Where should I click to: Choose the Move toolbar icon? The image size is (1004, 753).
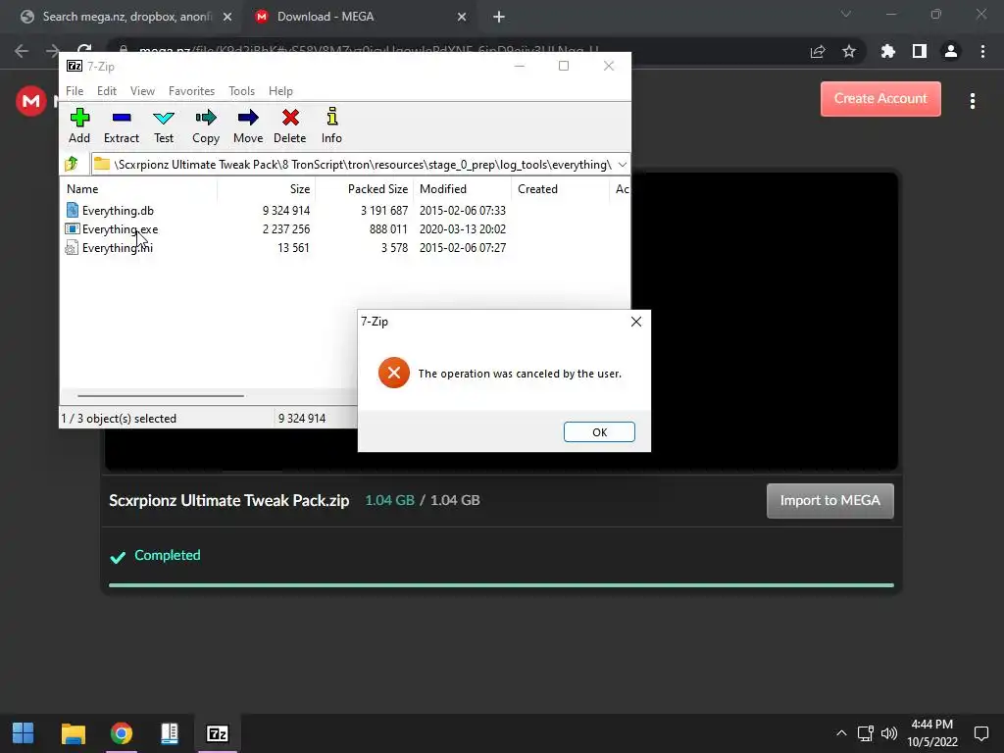pyautogui.click(x=248, y=118)
